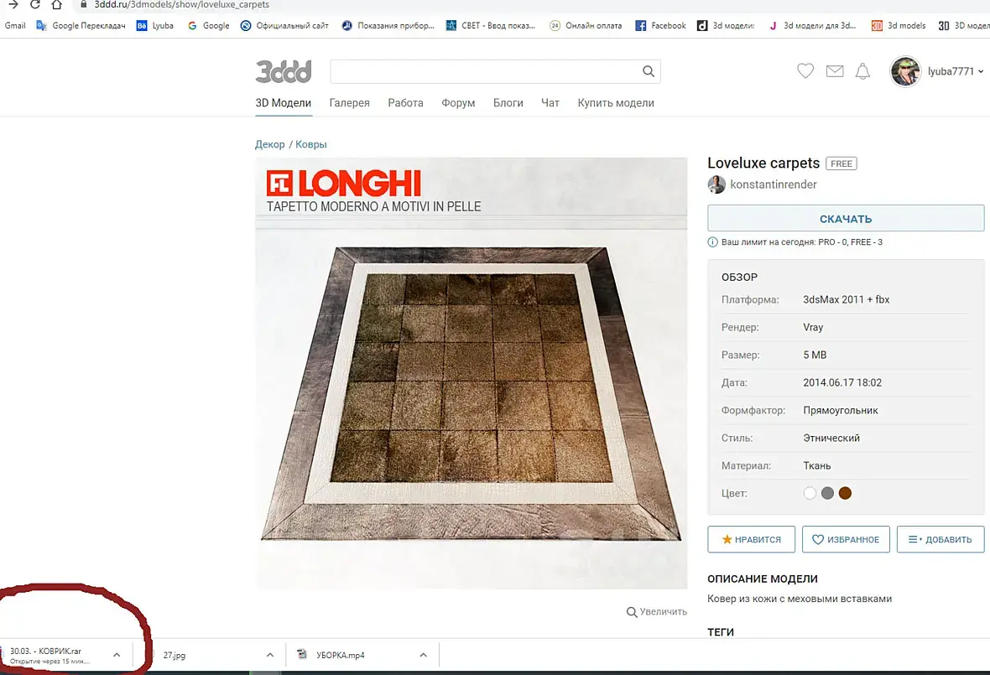Open the Форум tab
Screen dimensions: 990x675
pyautogui.click(x=458, y=103)
